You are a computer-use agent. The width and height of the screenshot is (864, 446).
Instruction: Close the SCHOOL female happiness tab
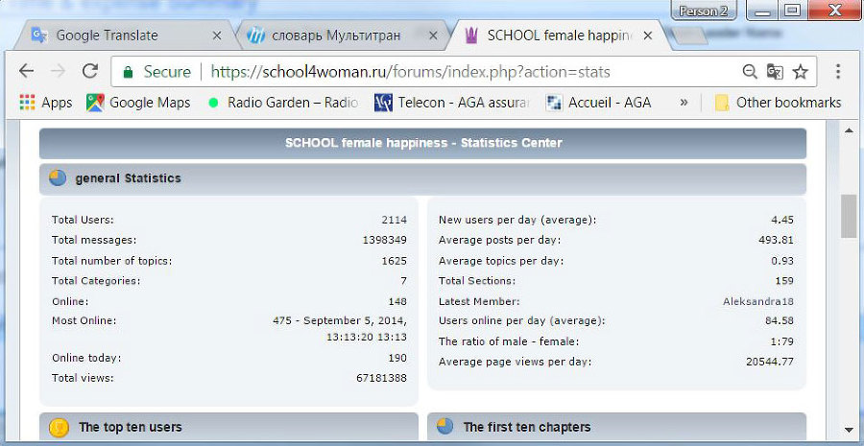[x=648, y=35]
